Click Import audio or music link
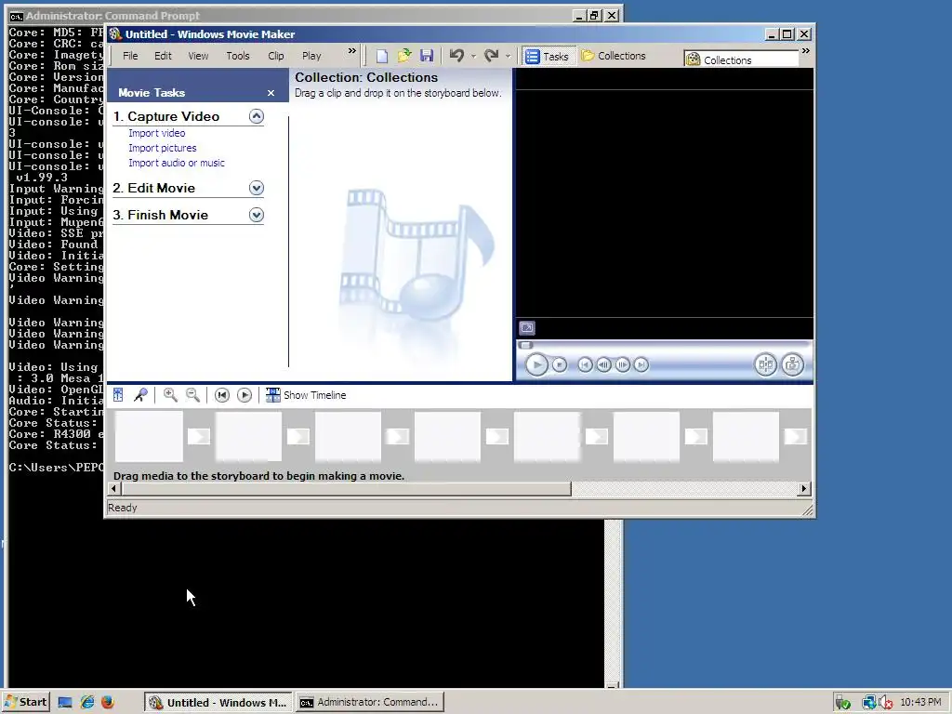Viewport: 952px width, 714px height. coord(176,163)
